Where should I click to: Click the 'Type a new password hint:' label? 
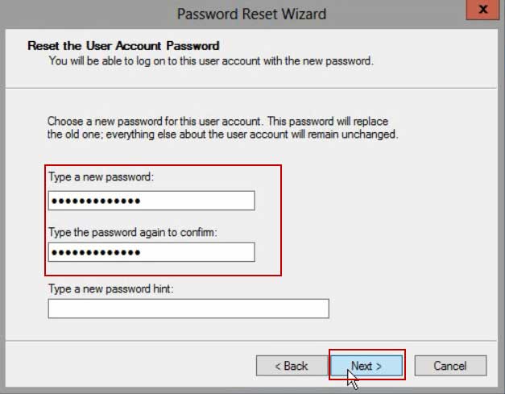(x=111, y=289)
